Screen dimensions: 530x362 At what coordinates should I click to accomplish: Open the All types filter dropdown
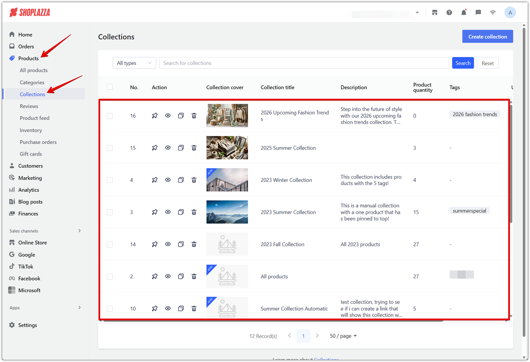134,63
